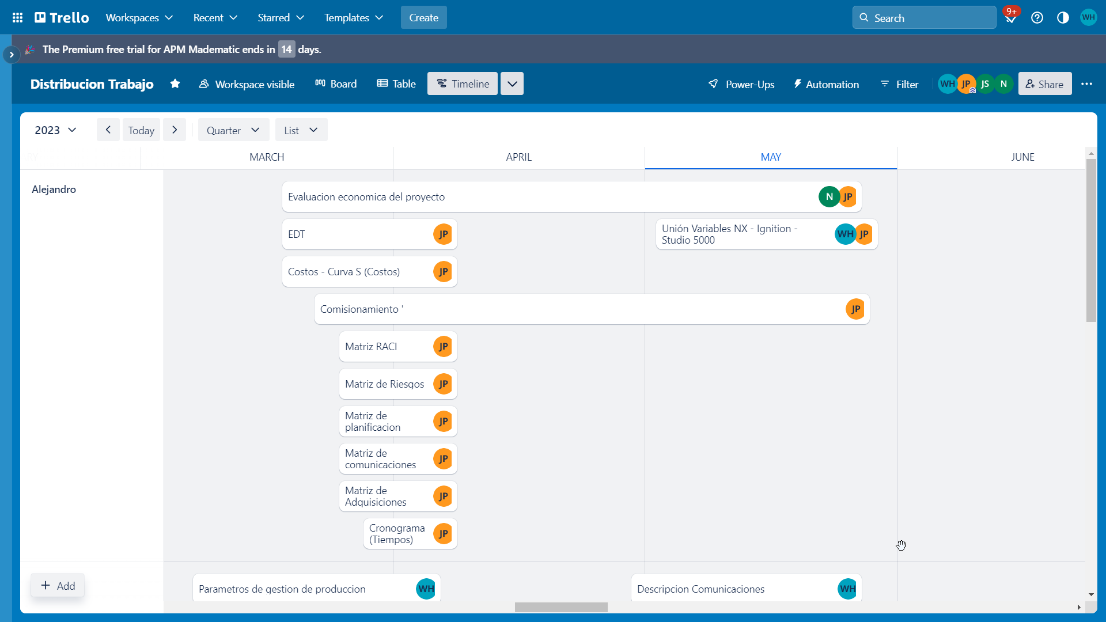This screenshot has width=1106, height=622.
Task: Toggle the star on Distribucion Trabajo board
Action: click(x=175, y=84)
